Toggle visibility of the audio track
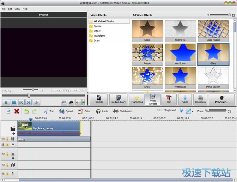This screenshot has width=237, height=182. tap(3, 154)
